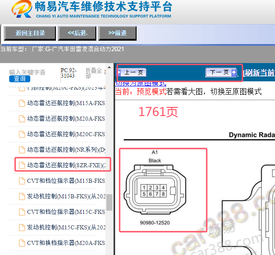The image size is (275, 255).
Task: Go forward with the >>前进 button
Action: click(x=117, y=33)
